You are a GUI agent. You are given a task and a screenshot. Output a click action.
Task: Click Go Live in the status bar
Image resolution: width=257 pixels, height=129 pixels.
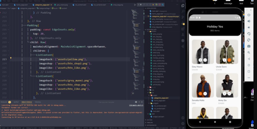(x=113, y=128)
